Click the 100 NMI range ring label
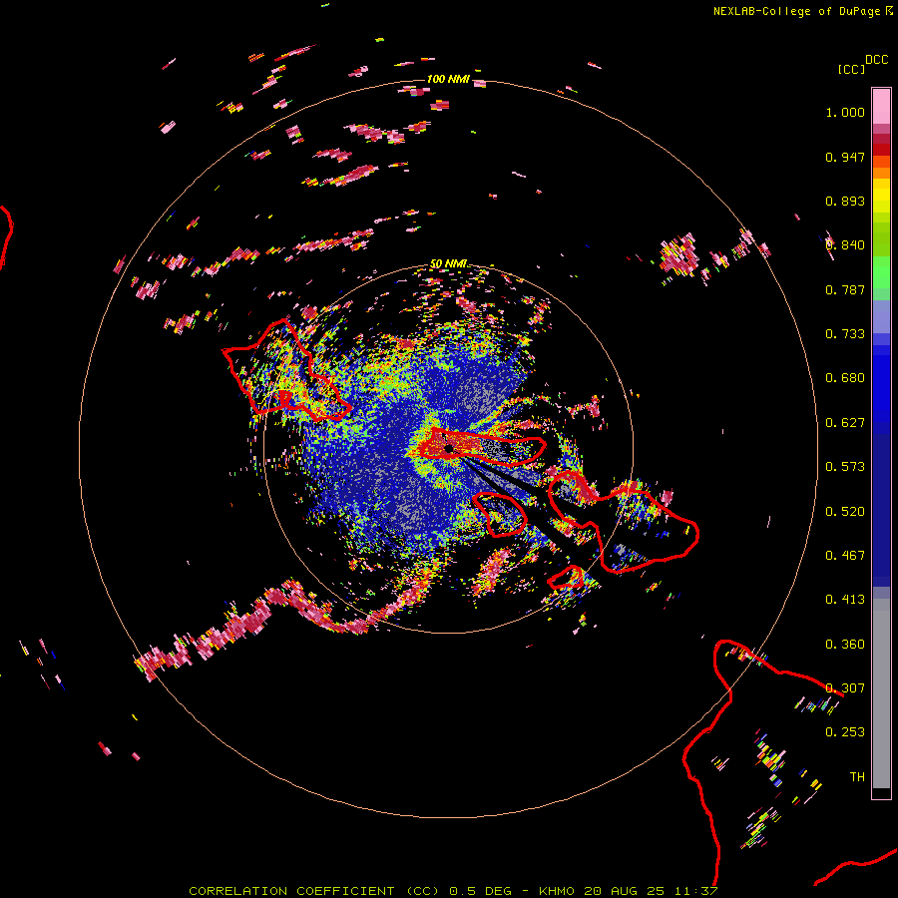The width and height of the screenshot is (898, 898). coord(448,79)
